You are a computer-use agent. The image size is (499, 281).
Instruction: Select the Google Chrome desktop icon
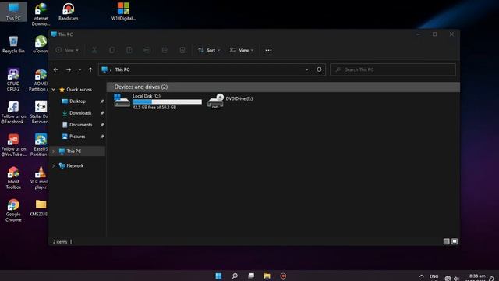click(x=13, y=210)
